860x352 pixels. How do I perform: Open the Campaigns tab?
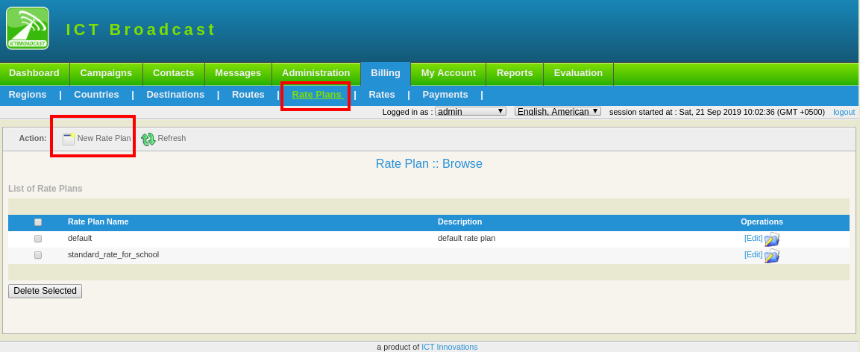[106, 74]
